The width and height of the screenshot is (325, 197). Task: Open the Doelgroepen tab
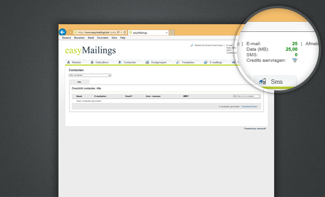(x=158, y=62)
